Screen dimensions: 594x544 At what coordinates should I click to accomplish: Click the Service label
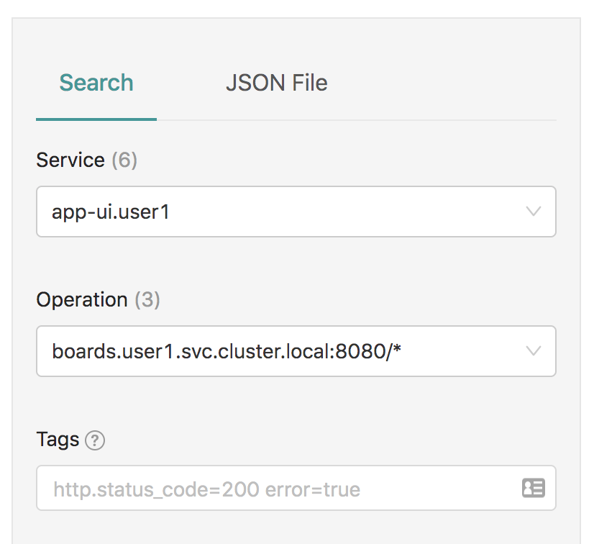(x=70, y=160)
